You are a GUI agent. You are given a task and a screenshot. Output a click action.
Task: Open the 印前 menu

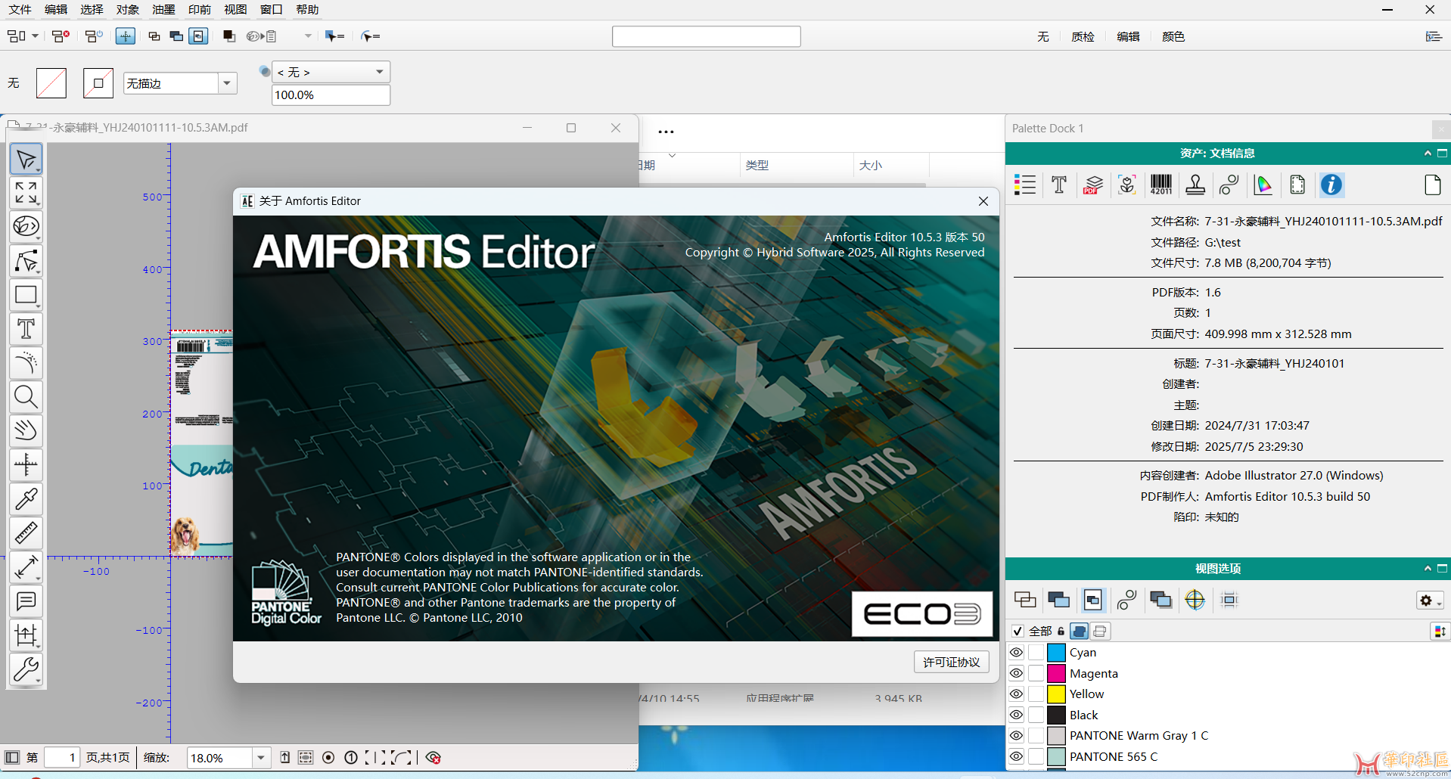200,9
